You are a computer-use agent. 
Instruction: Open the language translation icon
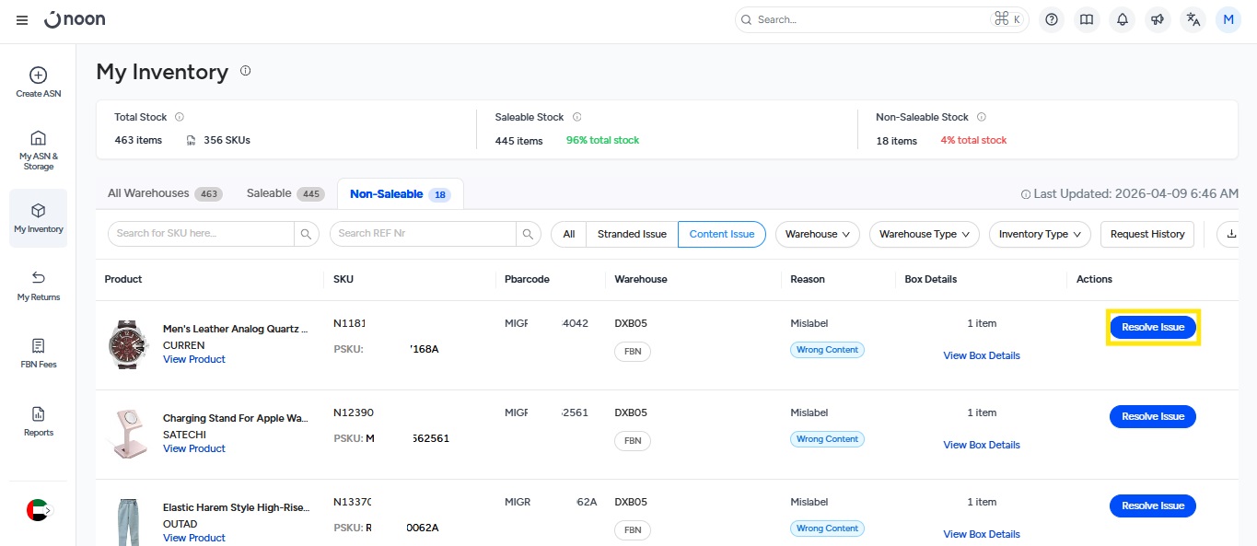point(1193,19)
